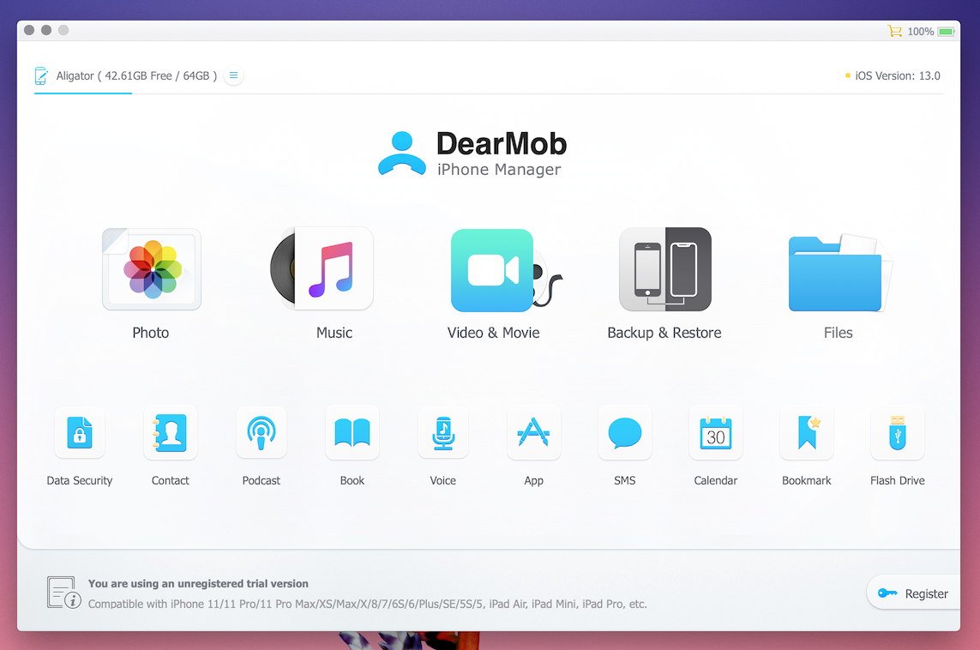Image resolution: width=980 pixels, height=650 pixels.
Task: Click the "Calendar" label text
Action: click(x=716, y=480)
